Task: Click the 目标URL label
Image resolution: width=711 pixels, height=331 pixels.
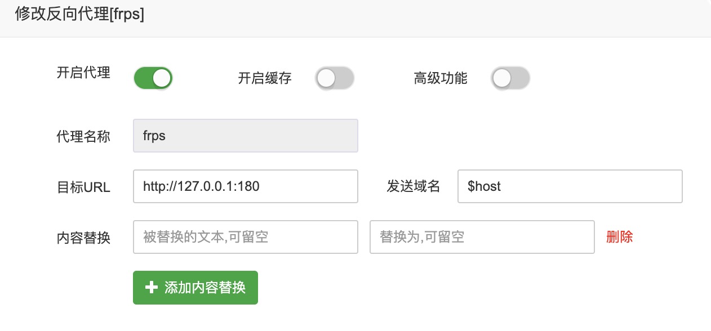Action: click(83, 187)
